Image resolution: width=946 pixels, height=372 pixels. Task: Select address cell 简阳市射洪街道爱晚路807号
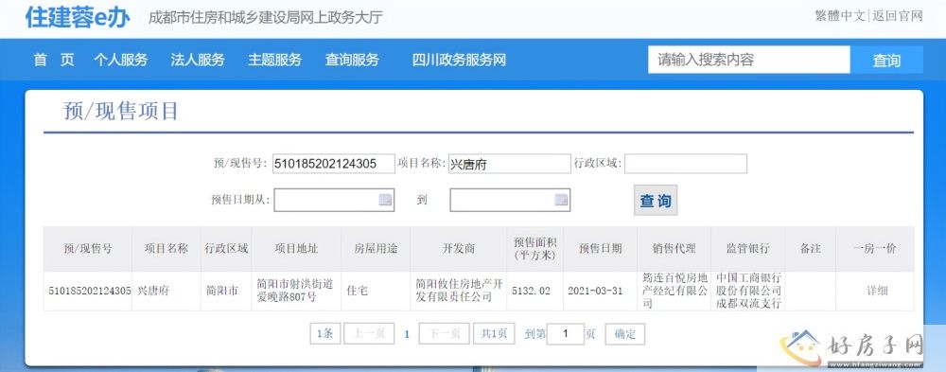coord(296,291)
